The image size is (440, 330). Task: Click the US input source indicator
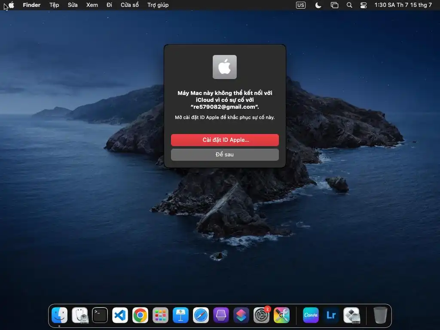[x=300, y=5]
